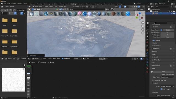The height and width of the screenshot is (99, 176).
Task: Open the Physics properties tab
Action: coord(147,59)
